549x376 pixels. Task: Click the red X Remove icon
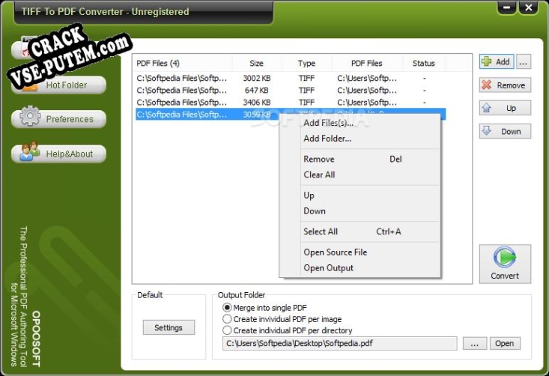[486, 85]
